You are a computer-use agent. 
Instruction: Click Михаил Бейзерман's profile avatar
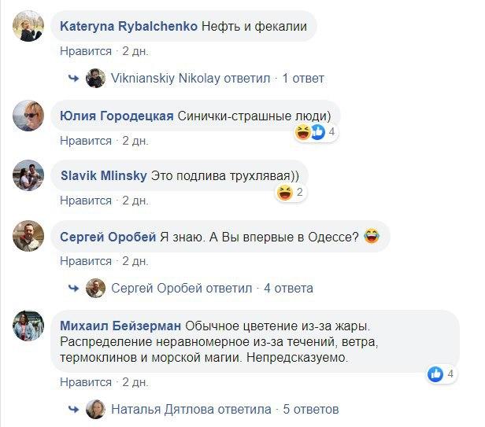coord(28,326)
